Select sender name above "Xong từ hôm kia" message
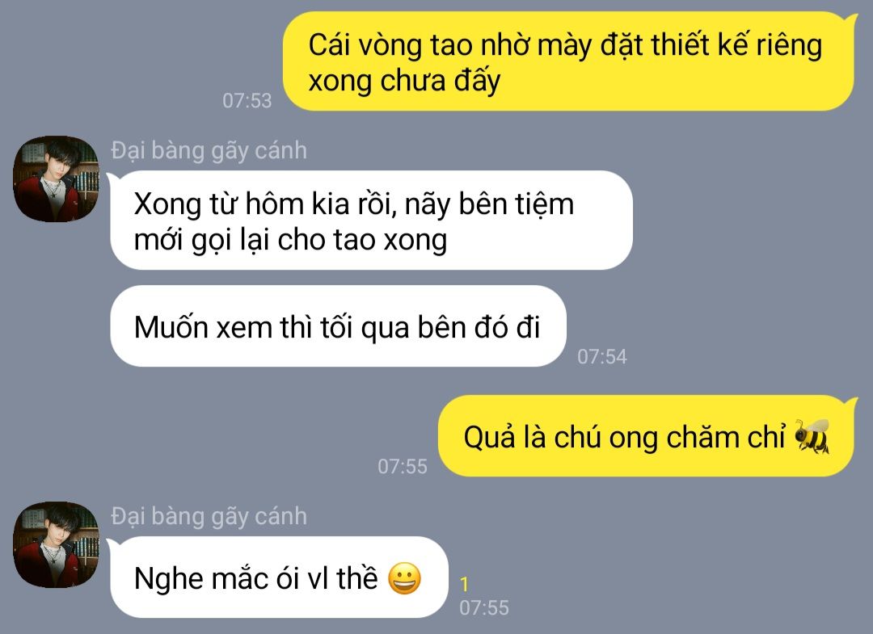This screenshot has width=873, height=634. coord(209,150)
